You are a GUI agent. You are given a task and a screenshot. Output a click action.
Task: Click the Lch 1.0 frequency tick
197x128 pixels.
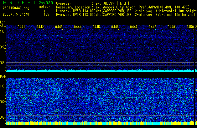coord(3,32)
